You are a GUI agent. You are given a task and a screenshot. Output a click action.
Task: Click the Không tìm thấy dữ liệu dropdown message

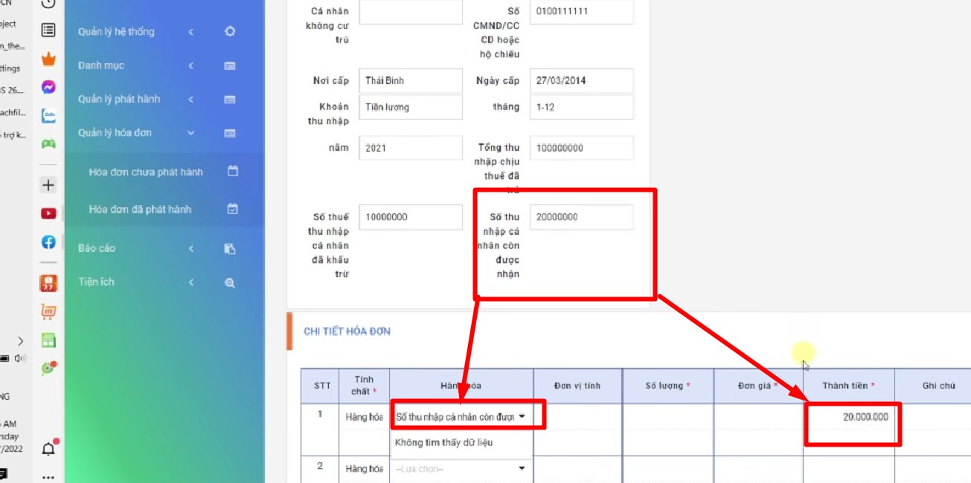tap(444, 443)
